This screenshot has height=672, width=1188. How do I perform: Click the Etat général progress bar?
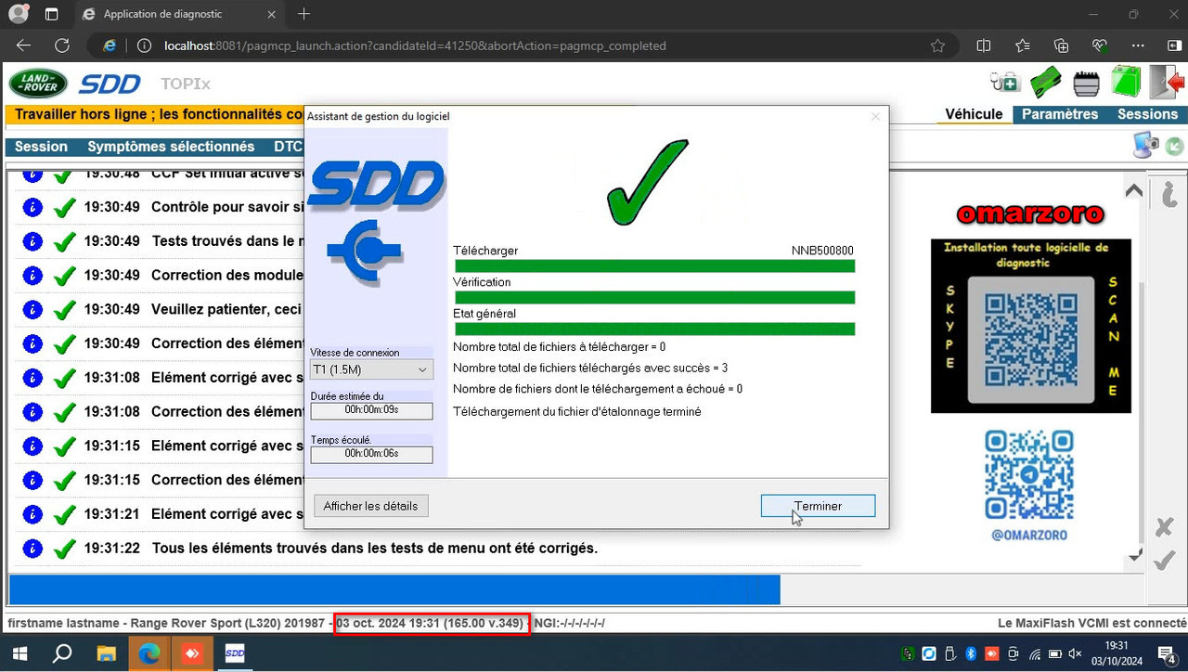654,329
